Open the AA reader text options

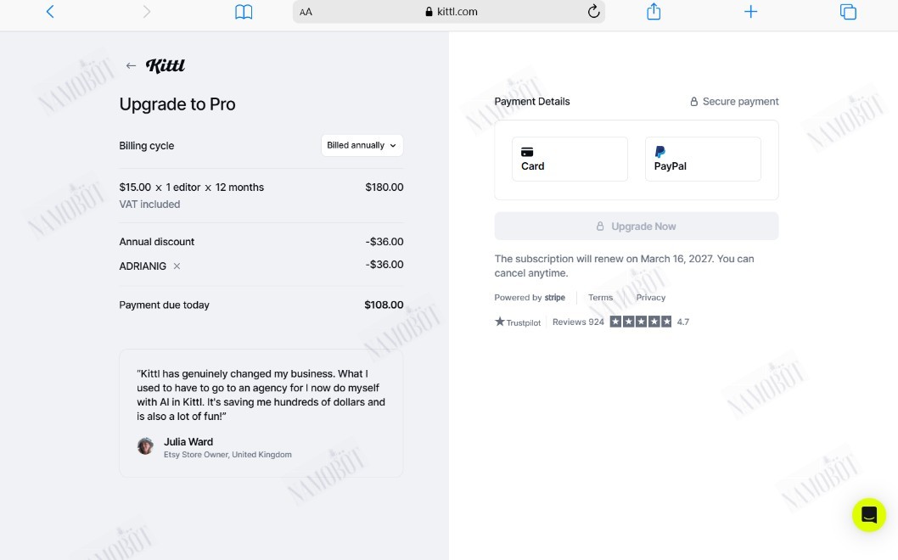coord(306,12)
